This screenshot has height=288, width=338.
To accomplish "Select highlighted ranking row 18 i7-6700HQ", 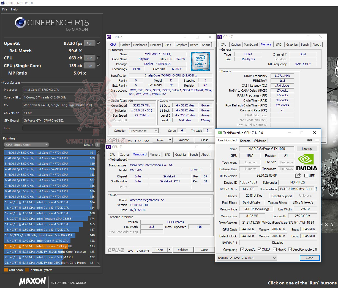I will coord(49,246).
